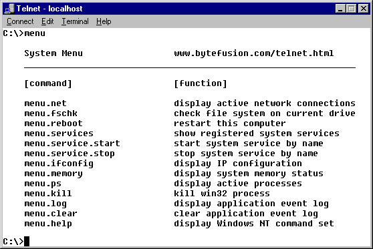Click 'clear application event log' text
Image resolution: width=373 pixels, height=249 pixels.
(x=246, y=214)
